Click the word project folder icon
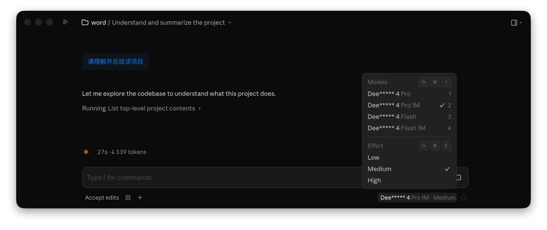Image resolution: width=547 pixels, height=230 pixels. coord(85,22)
